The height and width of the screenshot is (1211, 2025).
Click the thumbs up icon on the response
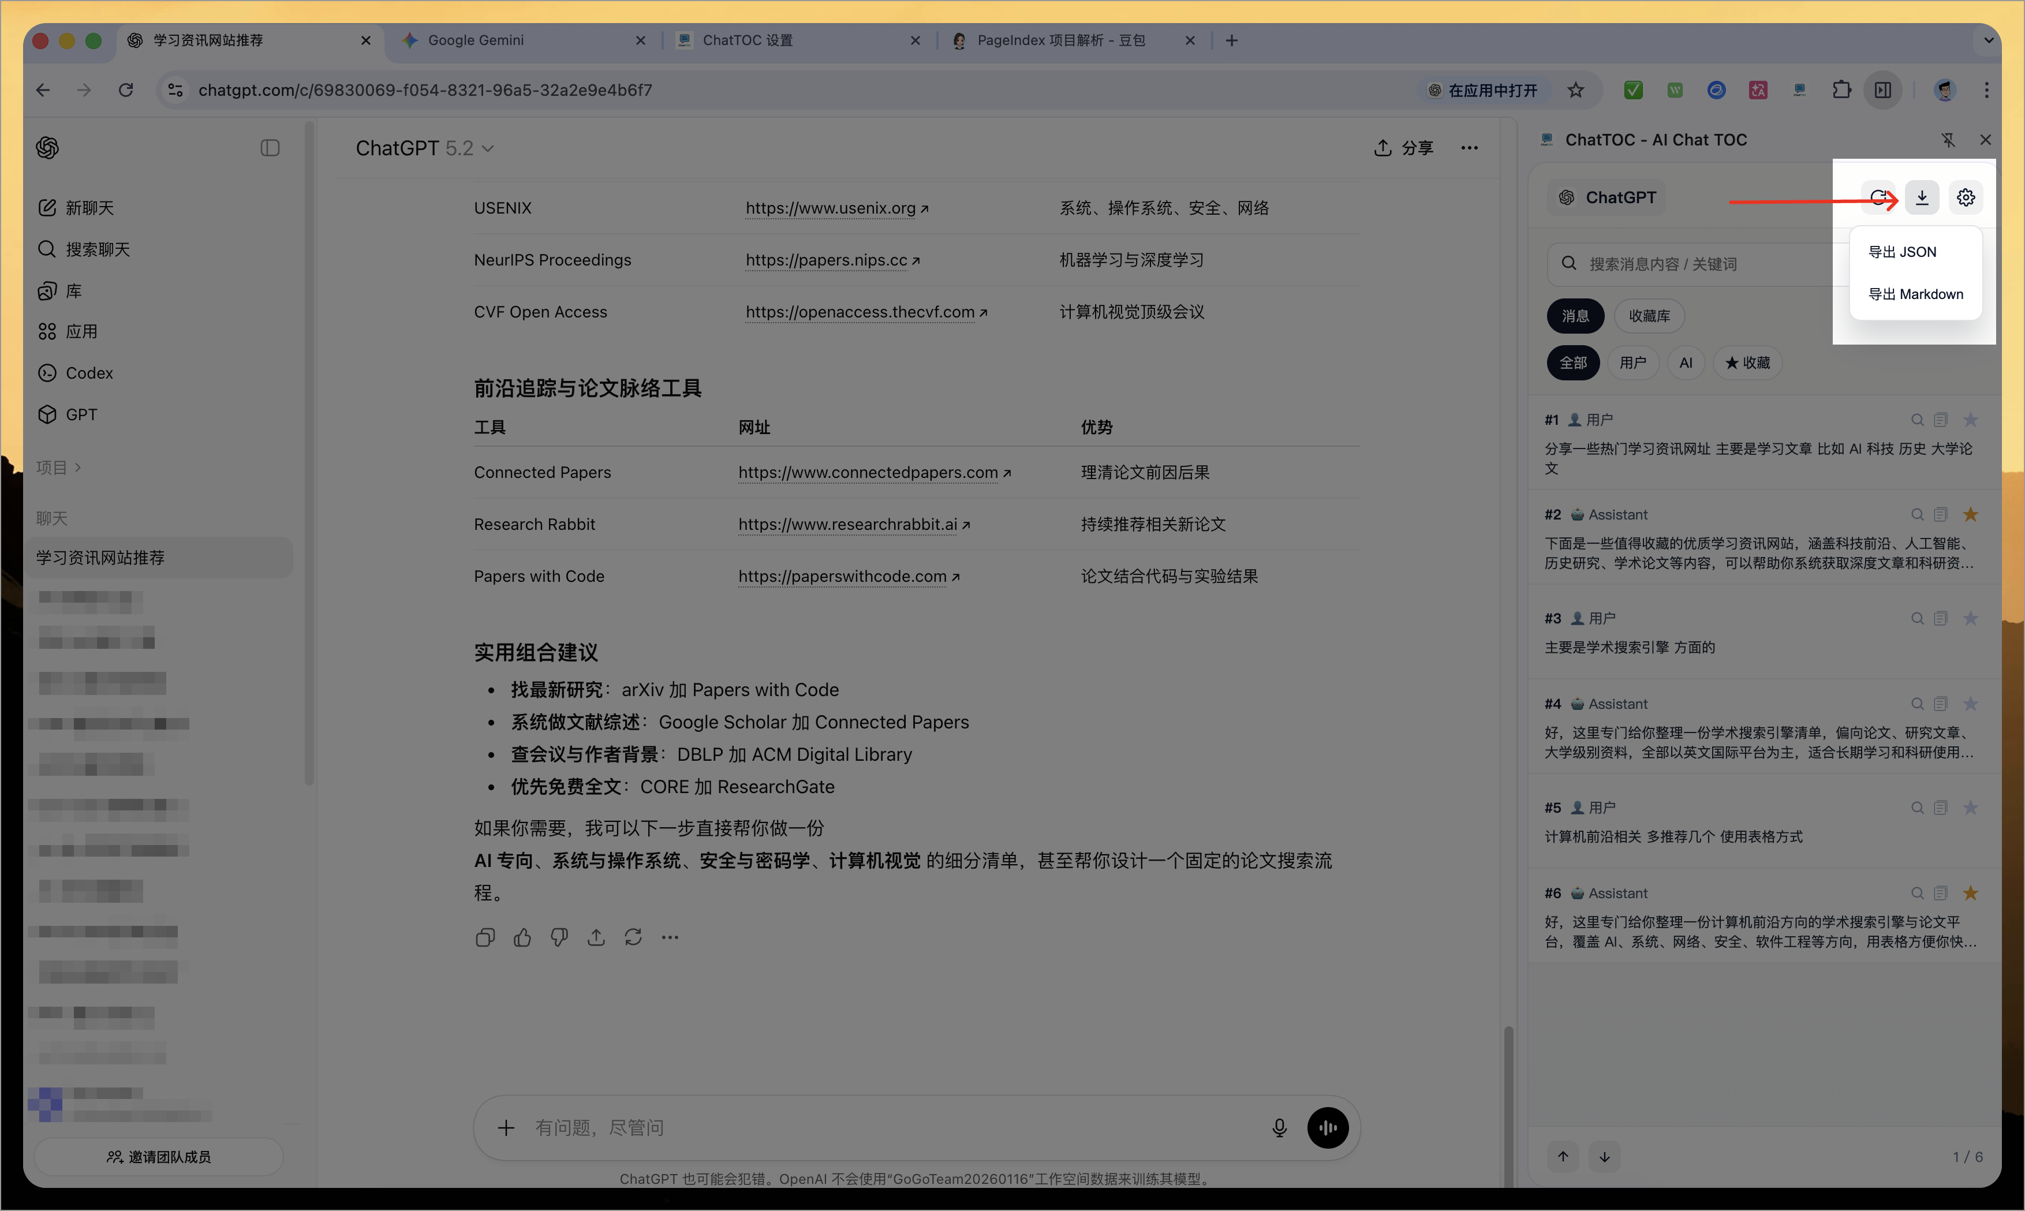[522, 937]
